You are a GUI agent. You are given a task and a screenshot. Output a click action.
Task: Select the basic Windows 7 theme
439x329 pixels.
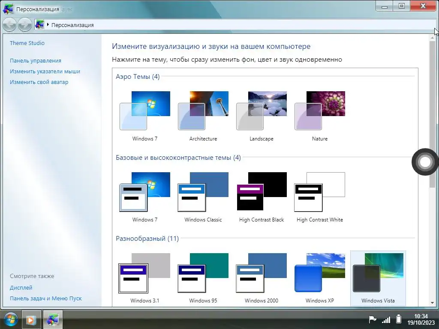[145, 197]
